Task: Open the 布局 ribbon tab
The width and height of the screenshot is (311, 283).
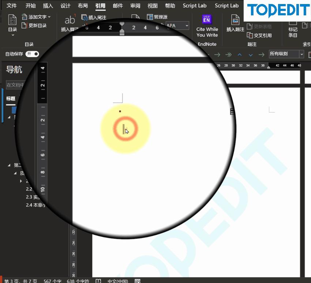Action: (83, 6)
